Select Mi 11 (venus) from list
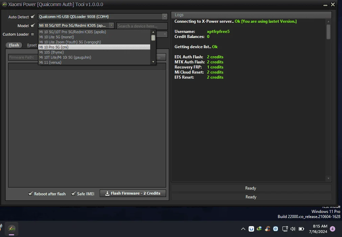 tap(94, 62)
